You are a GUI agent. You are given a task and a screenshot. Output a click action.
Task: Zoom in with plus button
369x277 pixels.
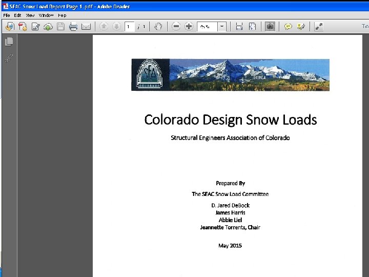pyautogui.click(x=189, y=26)
